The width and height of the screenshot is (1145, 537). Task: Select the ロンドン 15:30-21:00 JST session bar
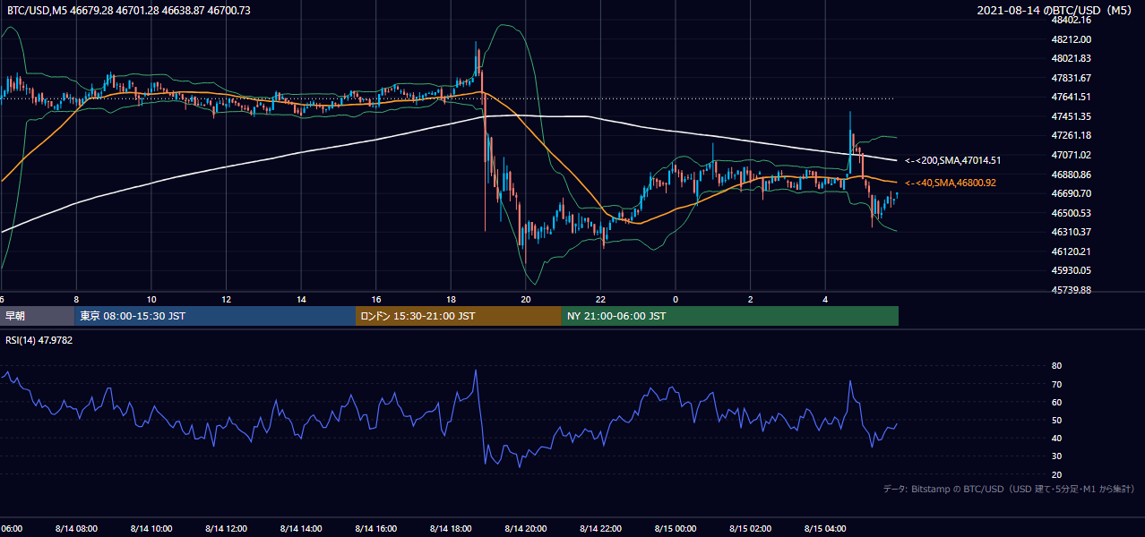(x=459, y=316)
